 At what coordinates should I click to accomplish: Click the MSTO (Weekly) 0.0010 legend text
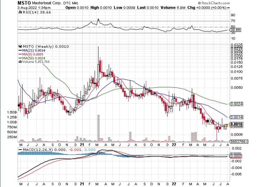click(46, 47)
